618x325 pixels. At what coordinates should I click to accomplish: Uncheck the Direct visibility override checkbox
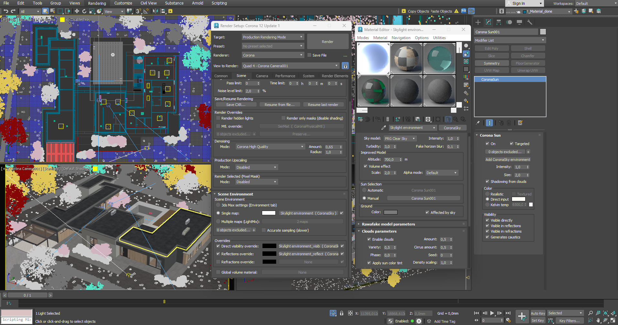pyautogui.click(x=218, y=246)
